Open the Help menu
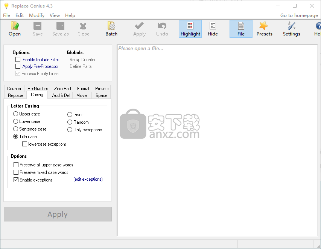 70,15
